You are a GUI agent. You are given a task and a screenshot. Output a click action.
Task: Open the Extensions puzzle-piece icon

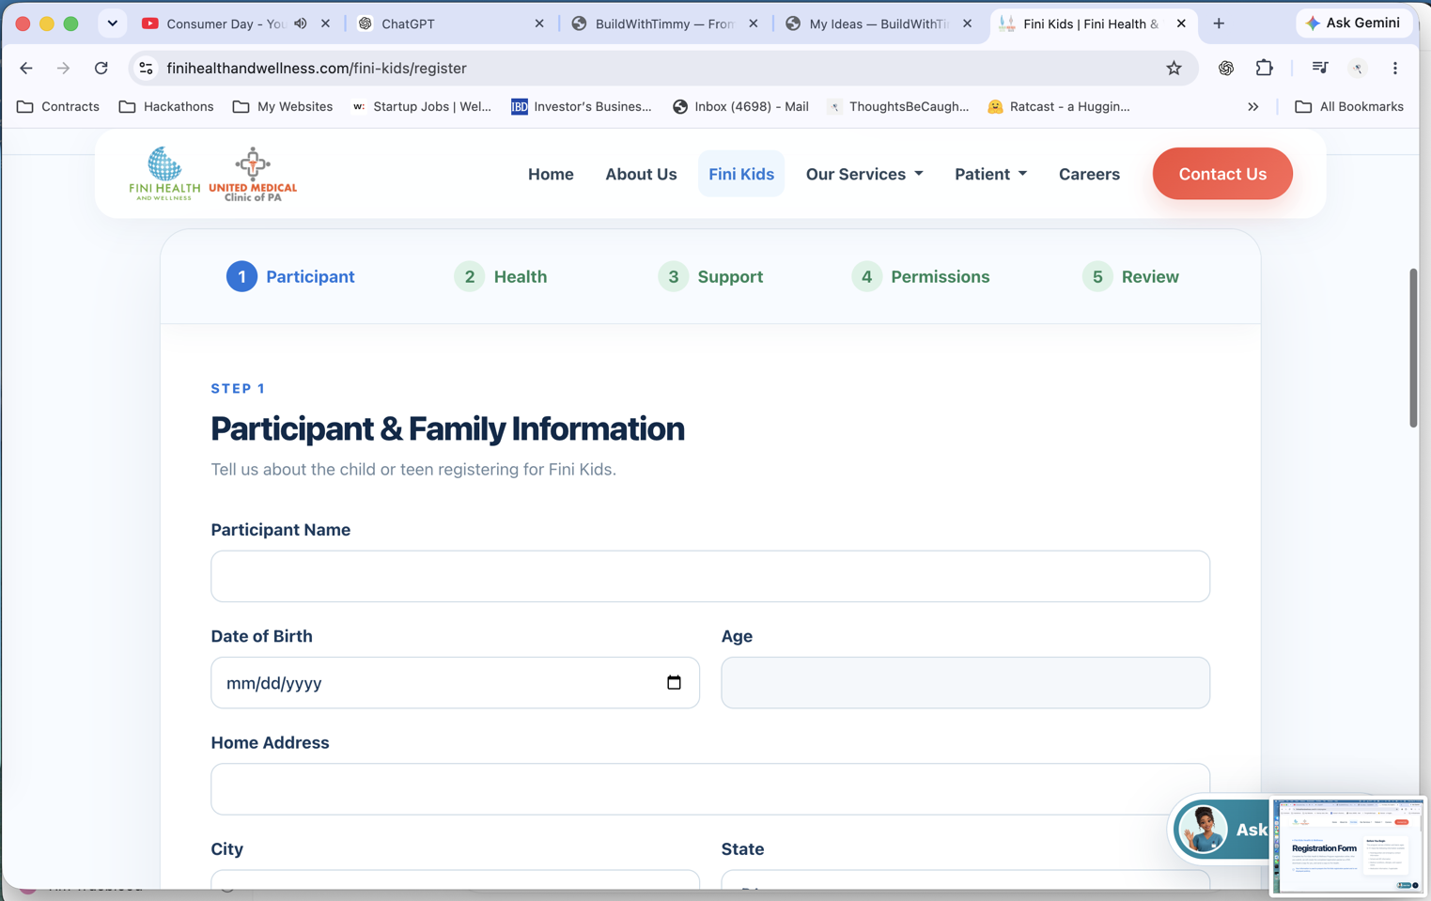click(1264, 68)
